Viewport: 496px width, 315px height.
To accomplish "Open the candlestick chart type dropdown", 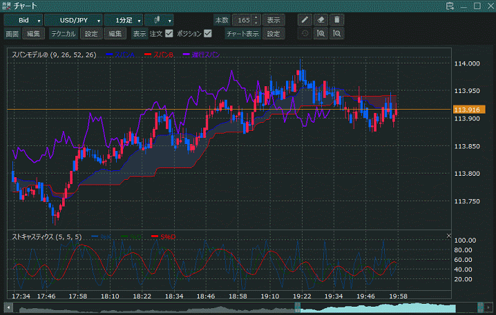I will pos(160,21).
